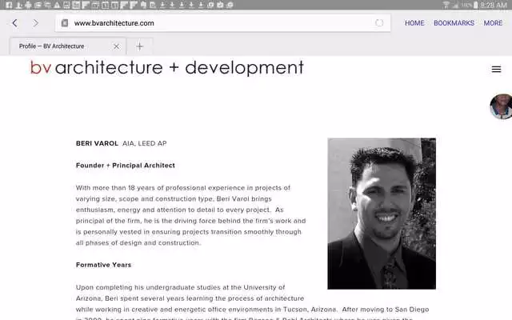This screenshot has height=320, width=512.
Task: Click Beri Varol's portrait photo
Action: click(x=382, y=213)
